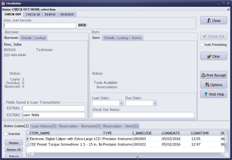Open Borrower panel Details tab

(26, 38)
